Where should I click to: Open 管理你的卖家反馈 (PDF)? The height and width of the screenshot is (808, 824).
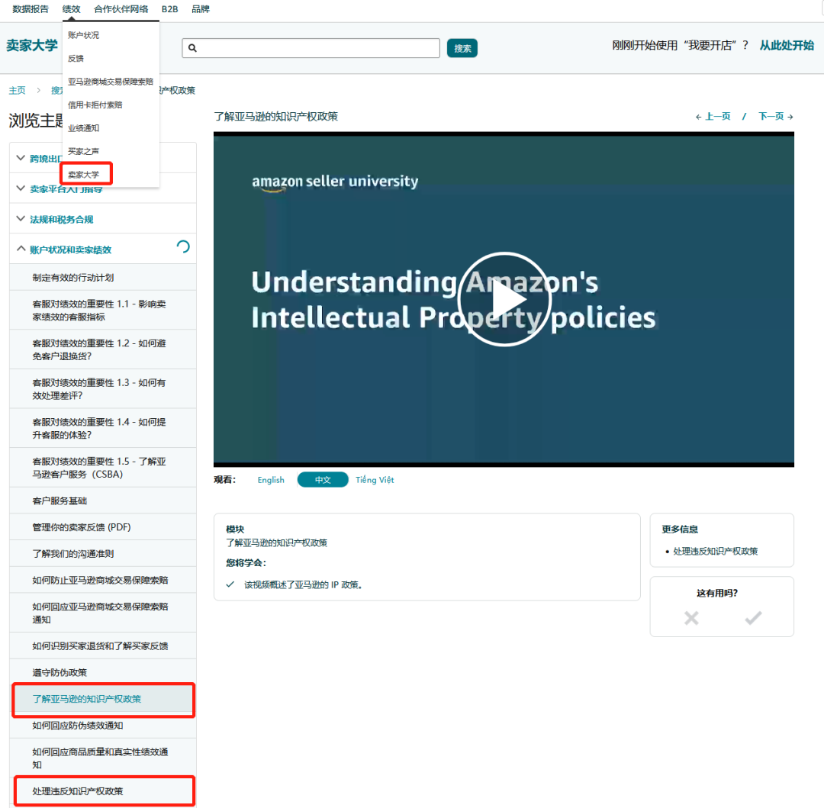click(103, 527)
